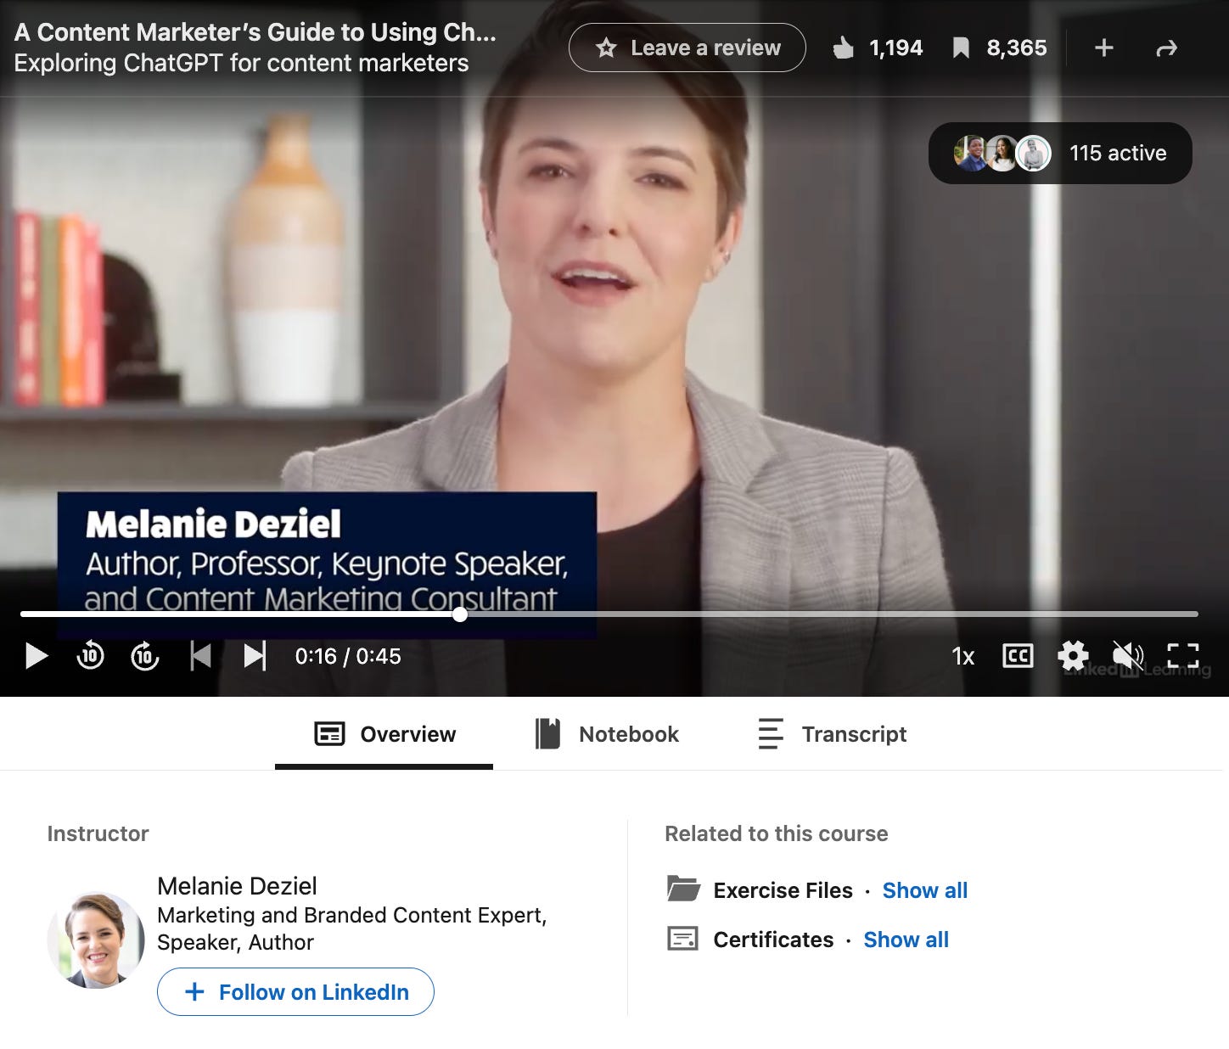
Task: Open Melanie Deziel instructor profile name
Action: coord(237,886)
